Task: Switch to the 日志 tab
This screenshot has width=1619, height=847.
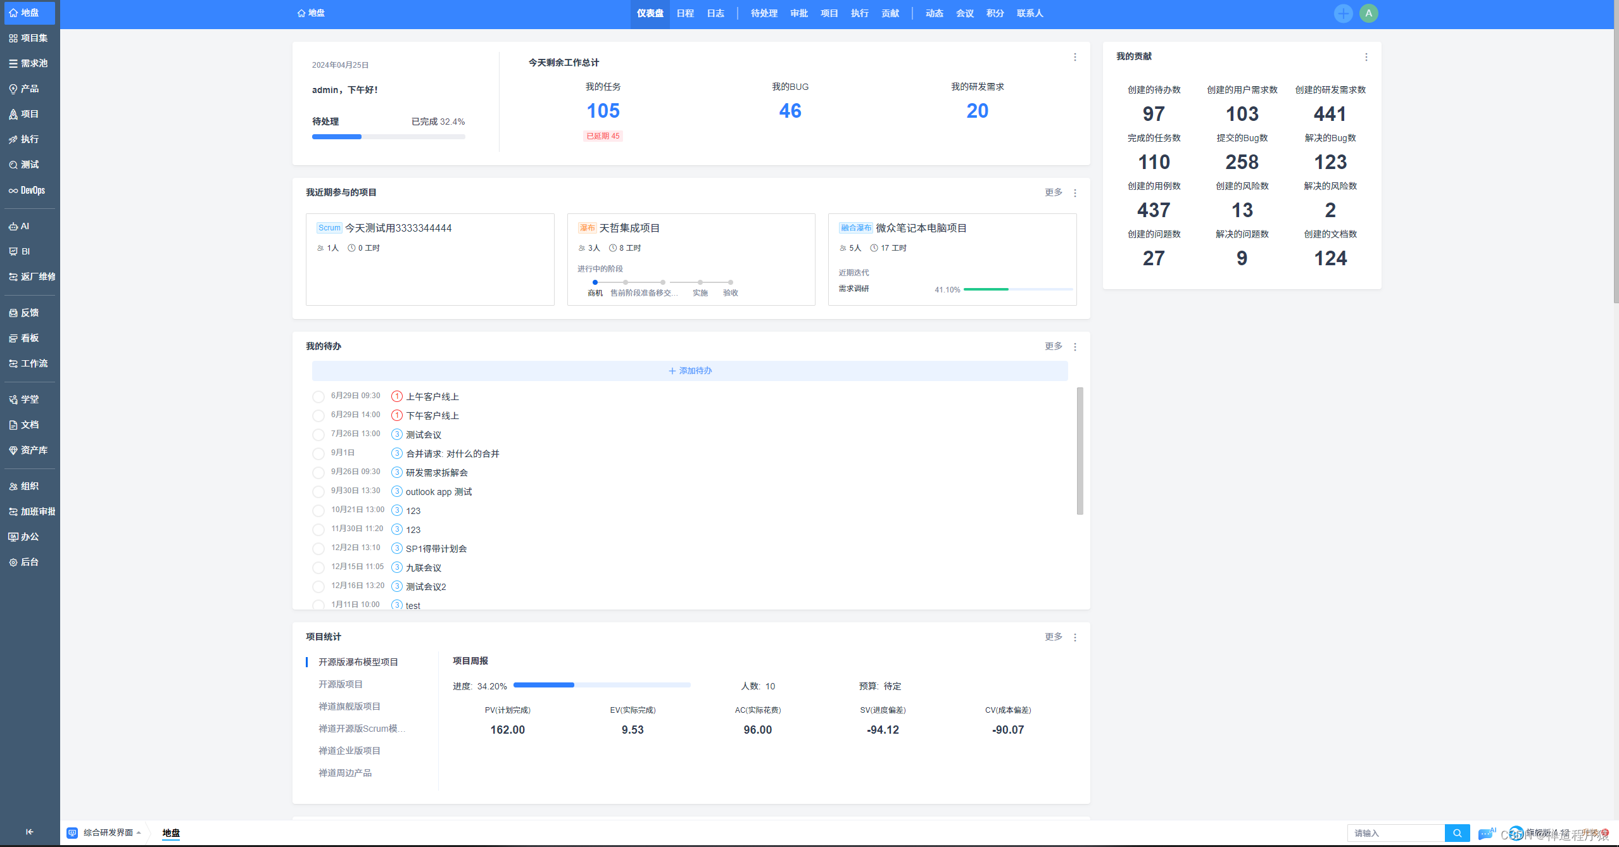Action: click(x=715, y=13)
